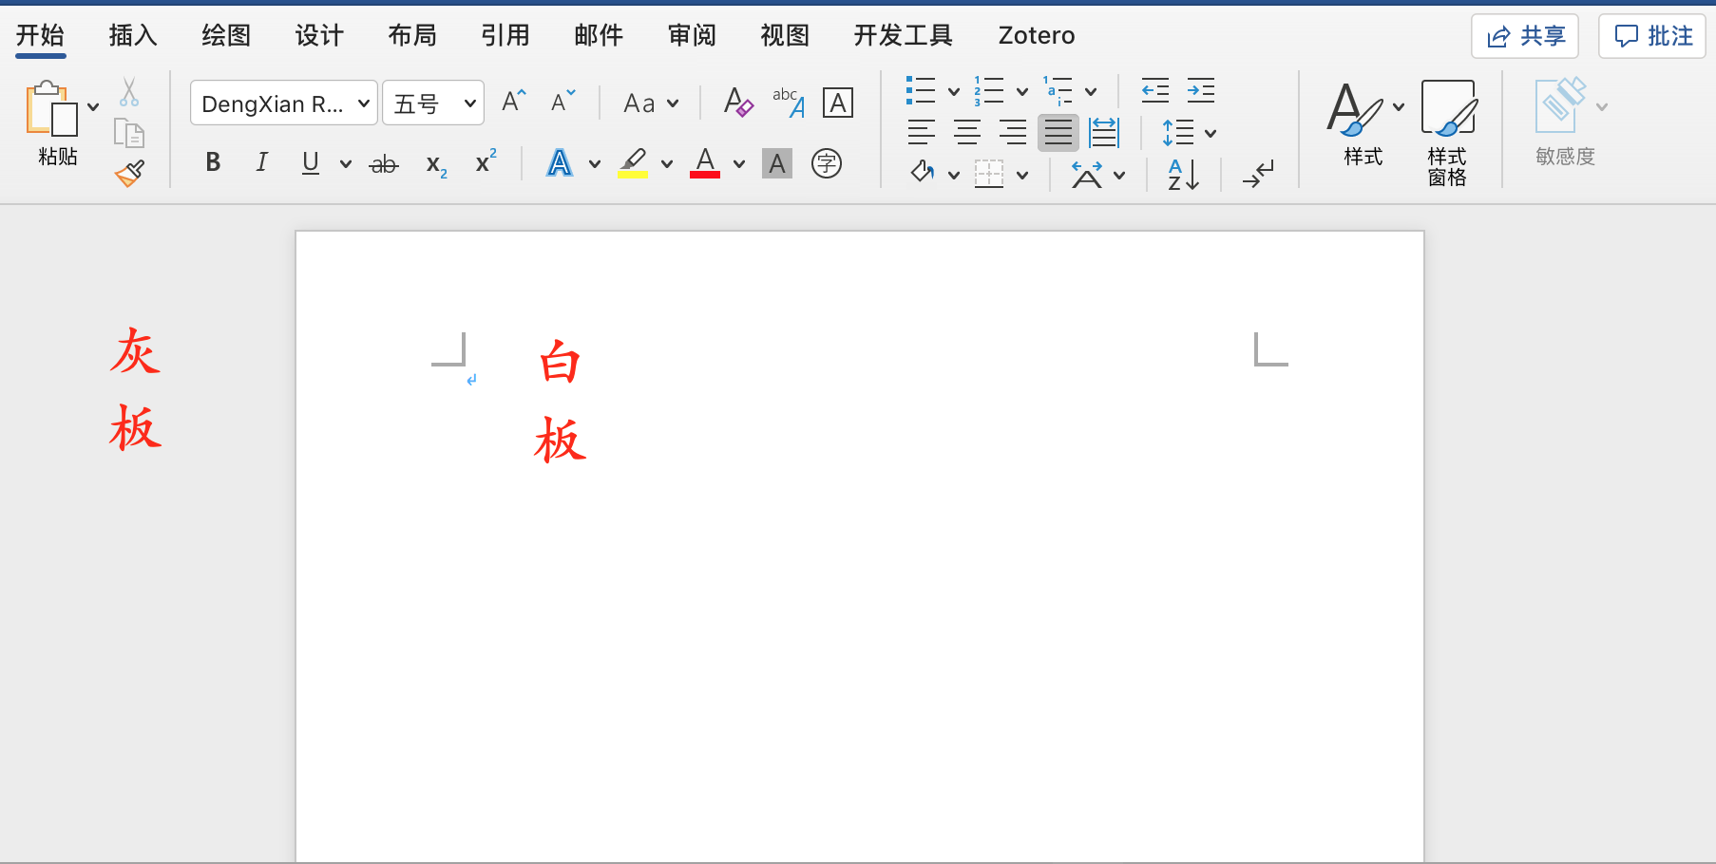
Task: Expand the line spacing arrow
Action: tap(1211, 133)
